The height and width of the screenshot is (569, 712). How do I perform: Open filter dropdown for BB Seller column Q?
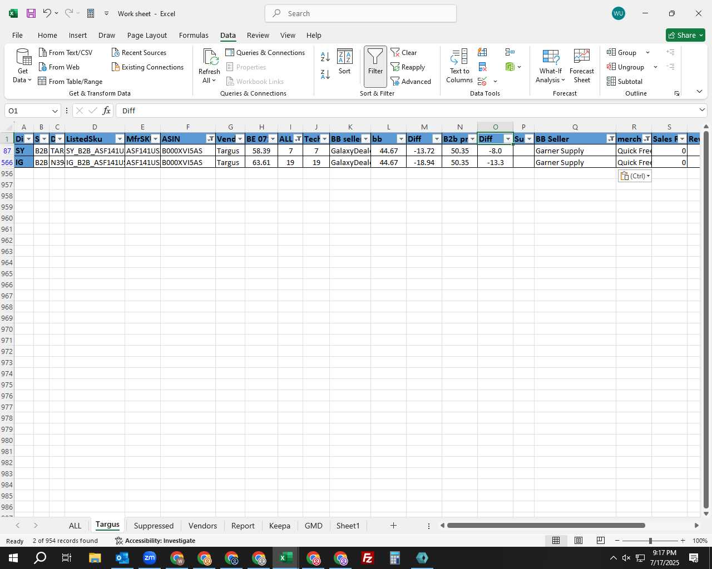tap(611, 139)
